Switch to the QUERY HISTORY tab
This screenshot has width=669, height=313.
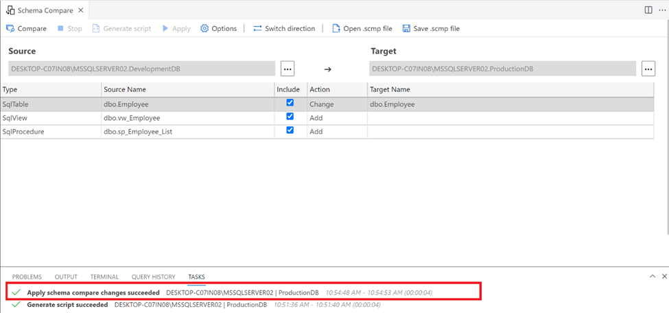[x=153, y=277]
